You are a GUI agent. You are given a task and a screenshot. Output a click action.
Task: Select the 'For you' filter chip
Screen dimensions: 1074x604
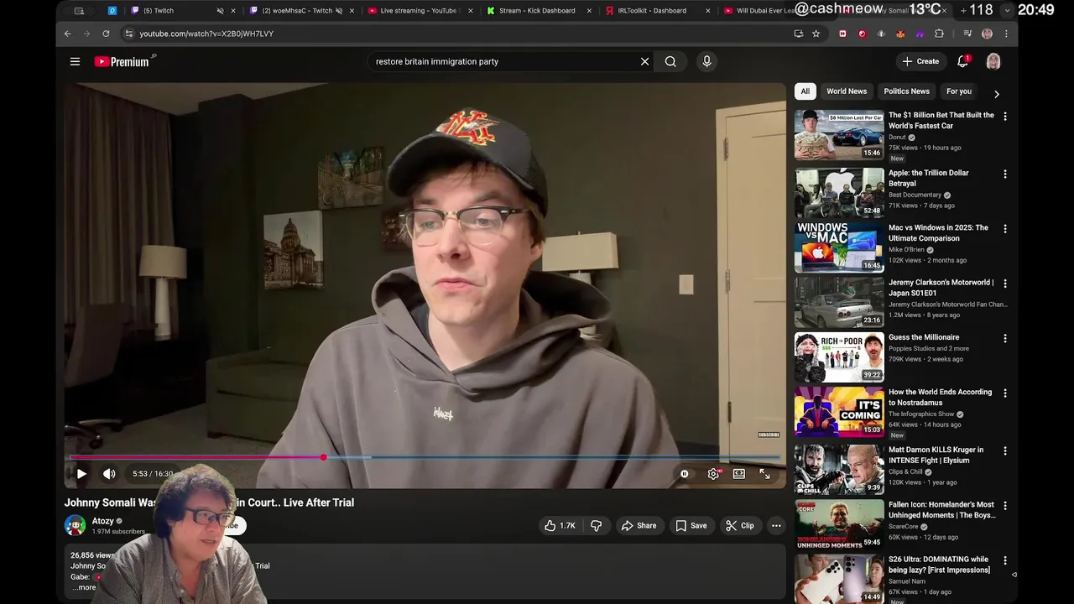coord(958,91)
